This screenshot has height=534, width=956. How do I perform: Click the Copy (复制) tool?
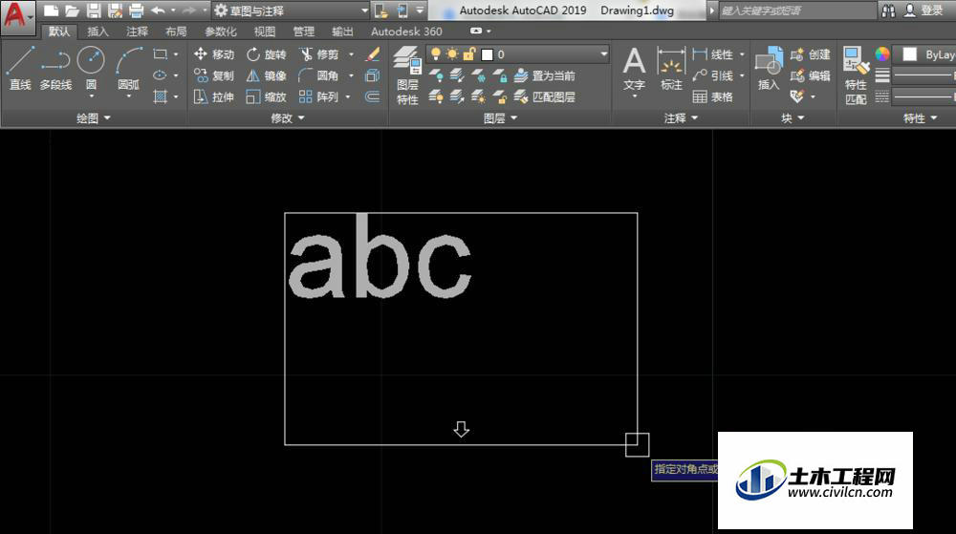213,75
